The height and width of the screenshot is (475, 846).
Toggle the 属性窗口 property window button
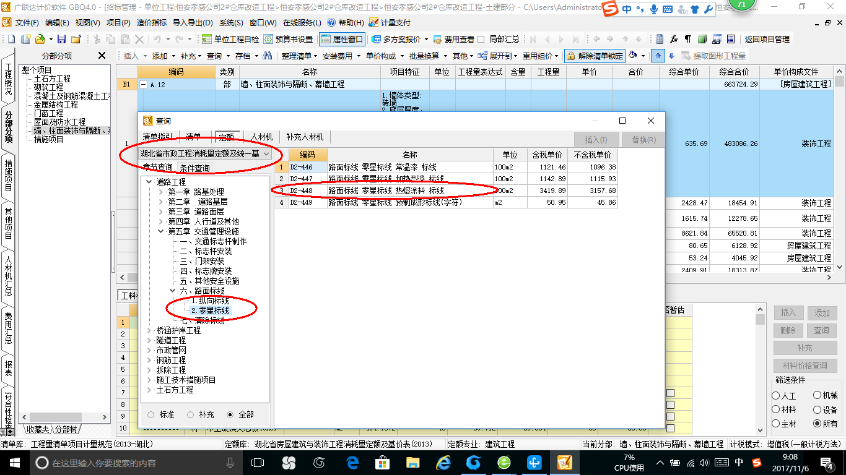point(342,39)
